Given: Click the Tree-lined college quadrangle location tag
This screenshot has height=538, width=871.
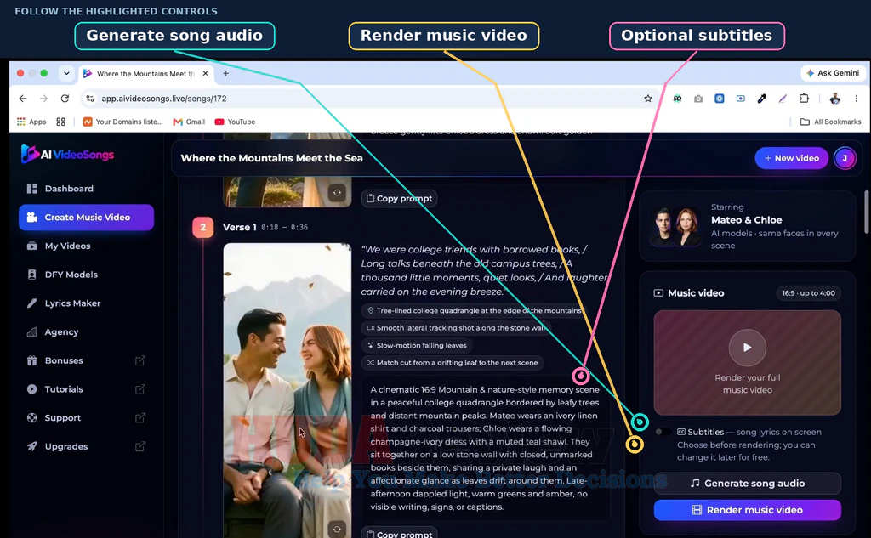Looking at the screenshot, I should (475, 311).
